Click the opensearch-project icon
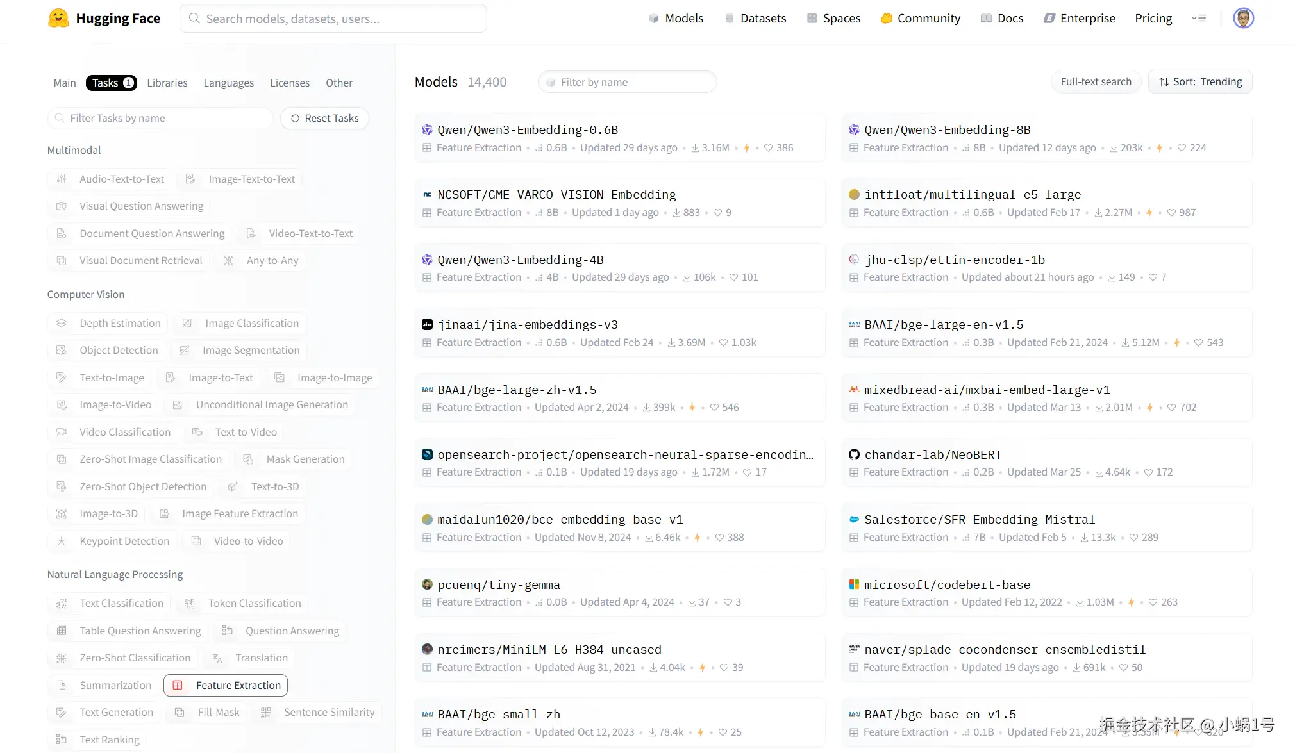 [427, 455]
